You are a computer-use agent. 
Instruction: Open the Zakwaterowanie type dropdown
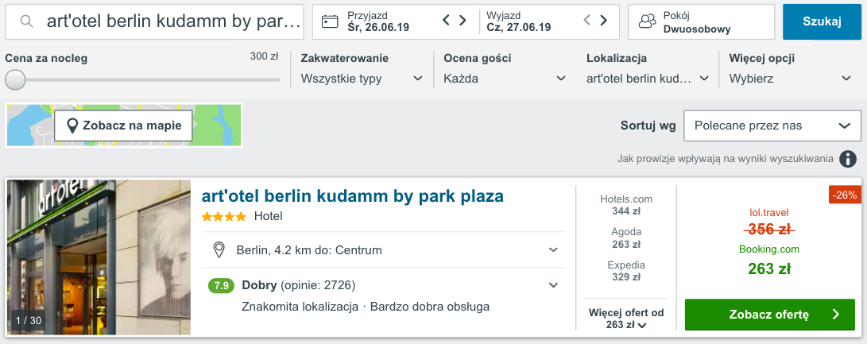point(362,79)
